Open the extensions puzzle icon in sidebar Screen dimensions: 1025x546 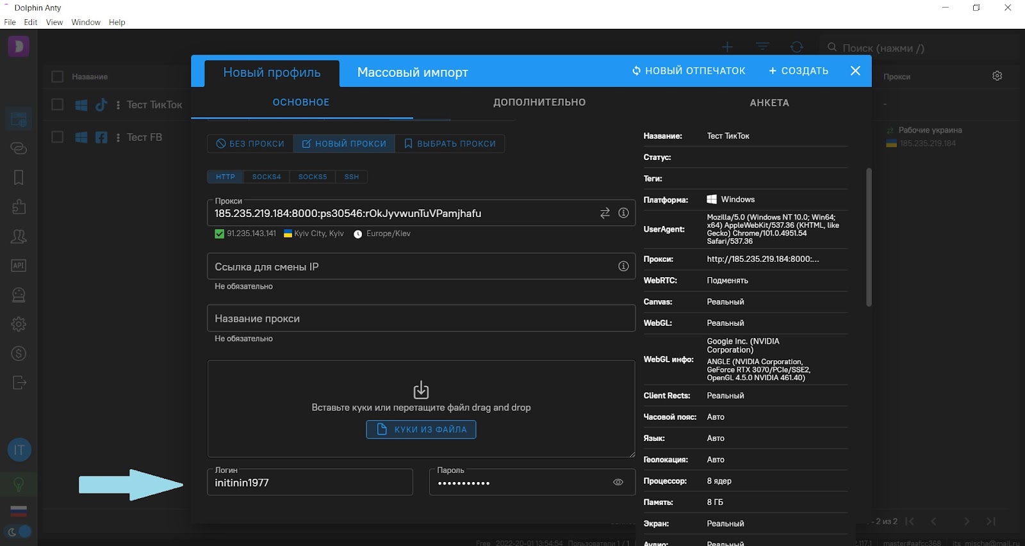(19, 207)
